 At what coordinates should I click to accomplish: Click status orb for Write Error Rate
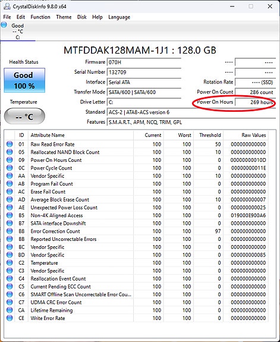10,318
